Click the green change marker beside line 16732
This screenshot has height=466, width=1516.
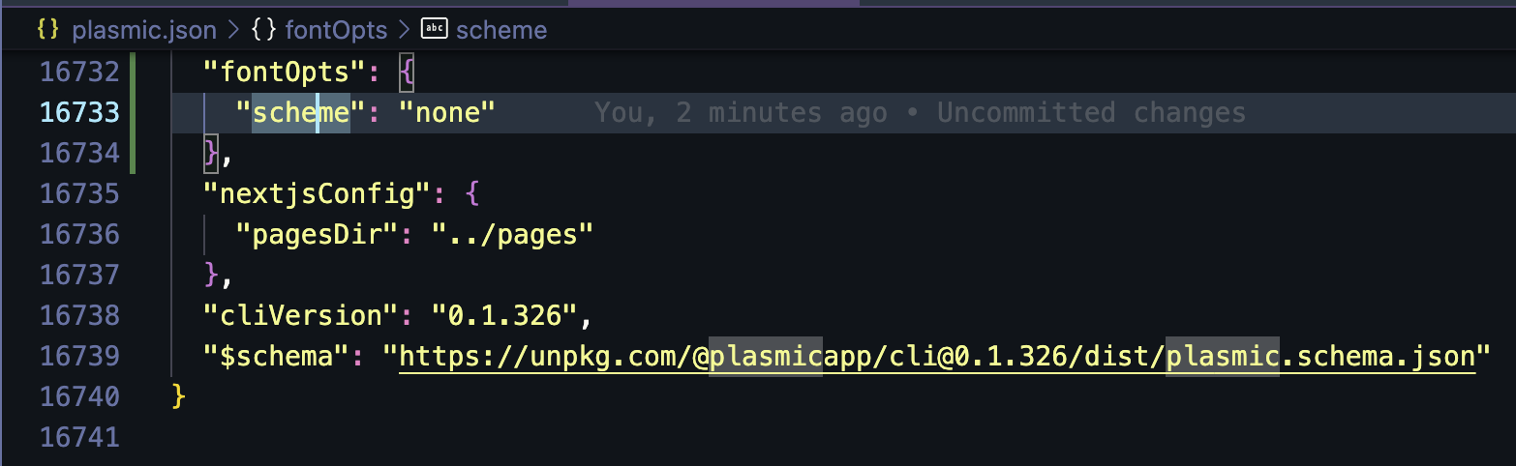[133, 73]
